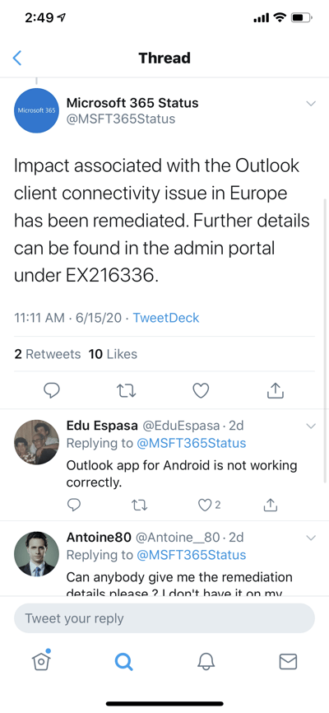Go to the Home tab
Image resolution: width=329 pixels, height=713 pixels.
[41, 660]
